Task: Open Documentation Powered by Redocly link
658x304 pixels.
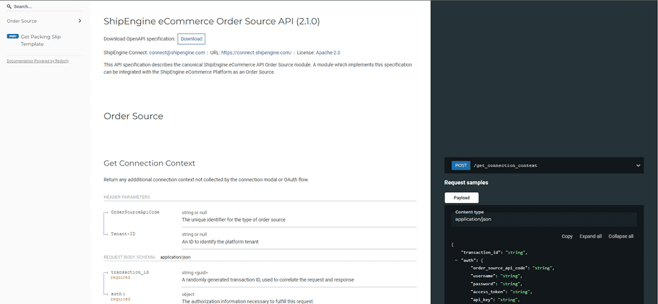Action: tap(38, 61)
